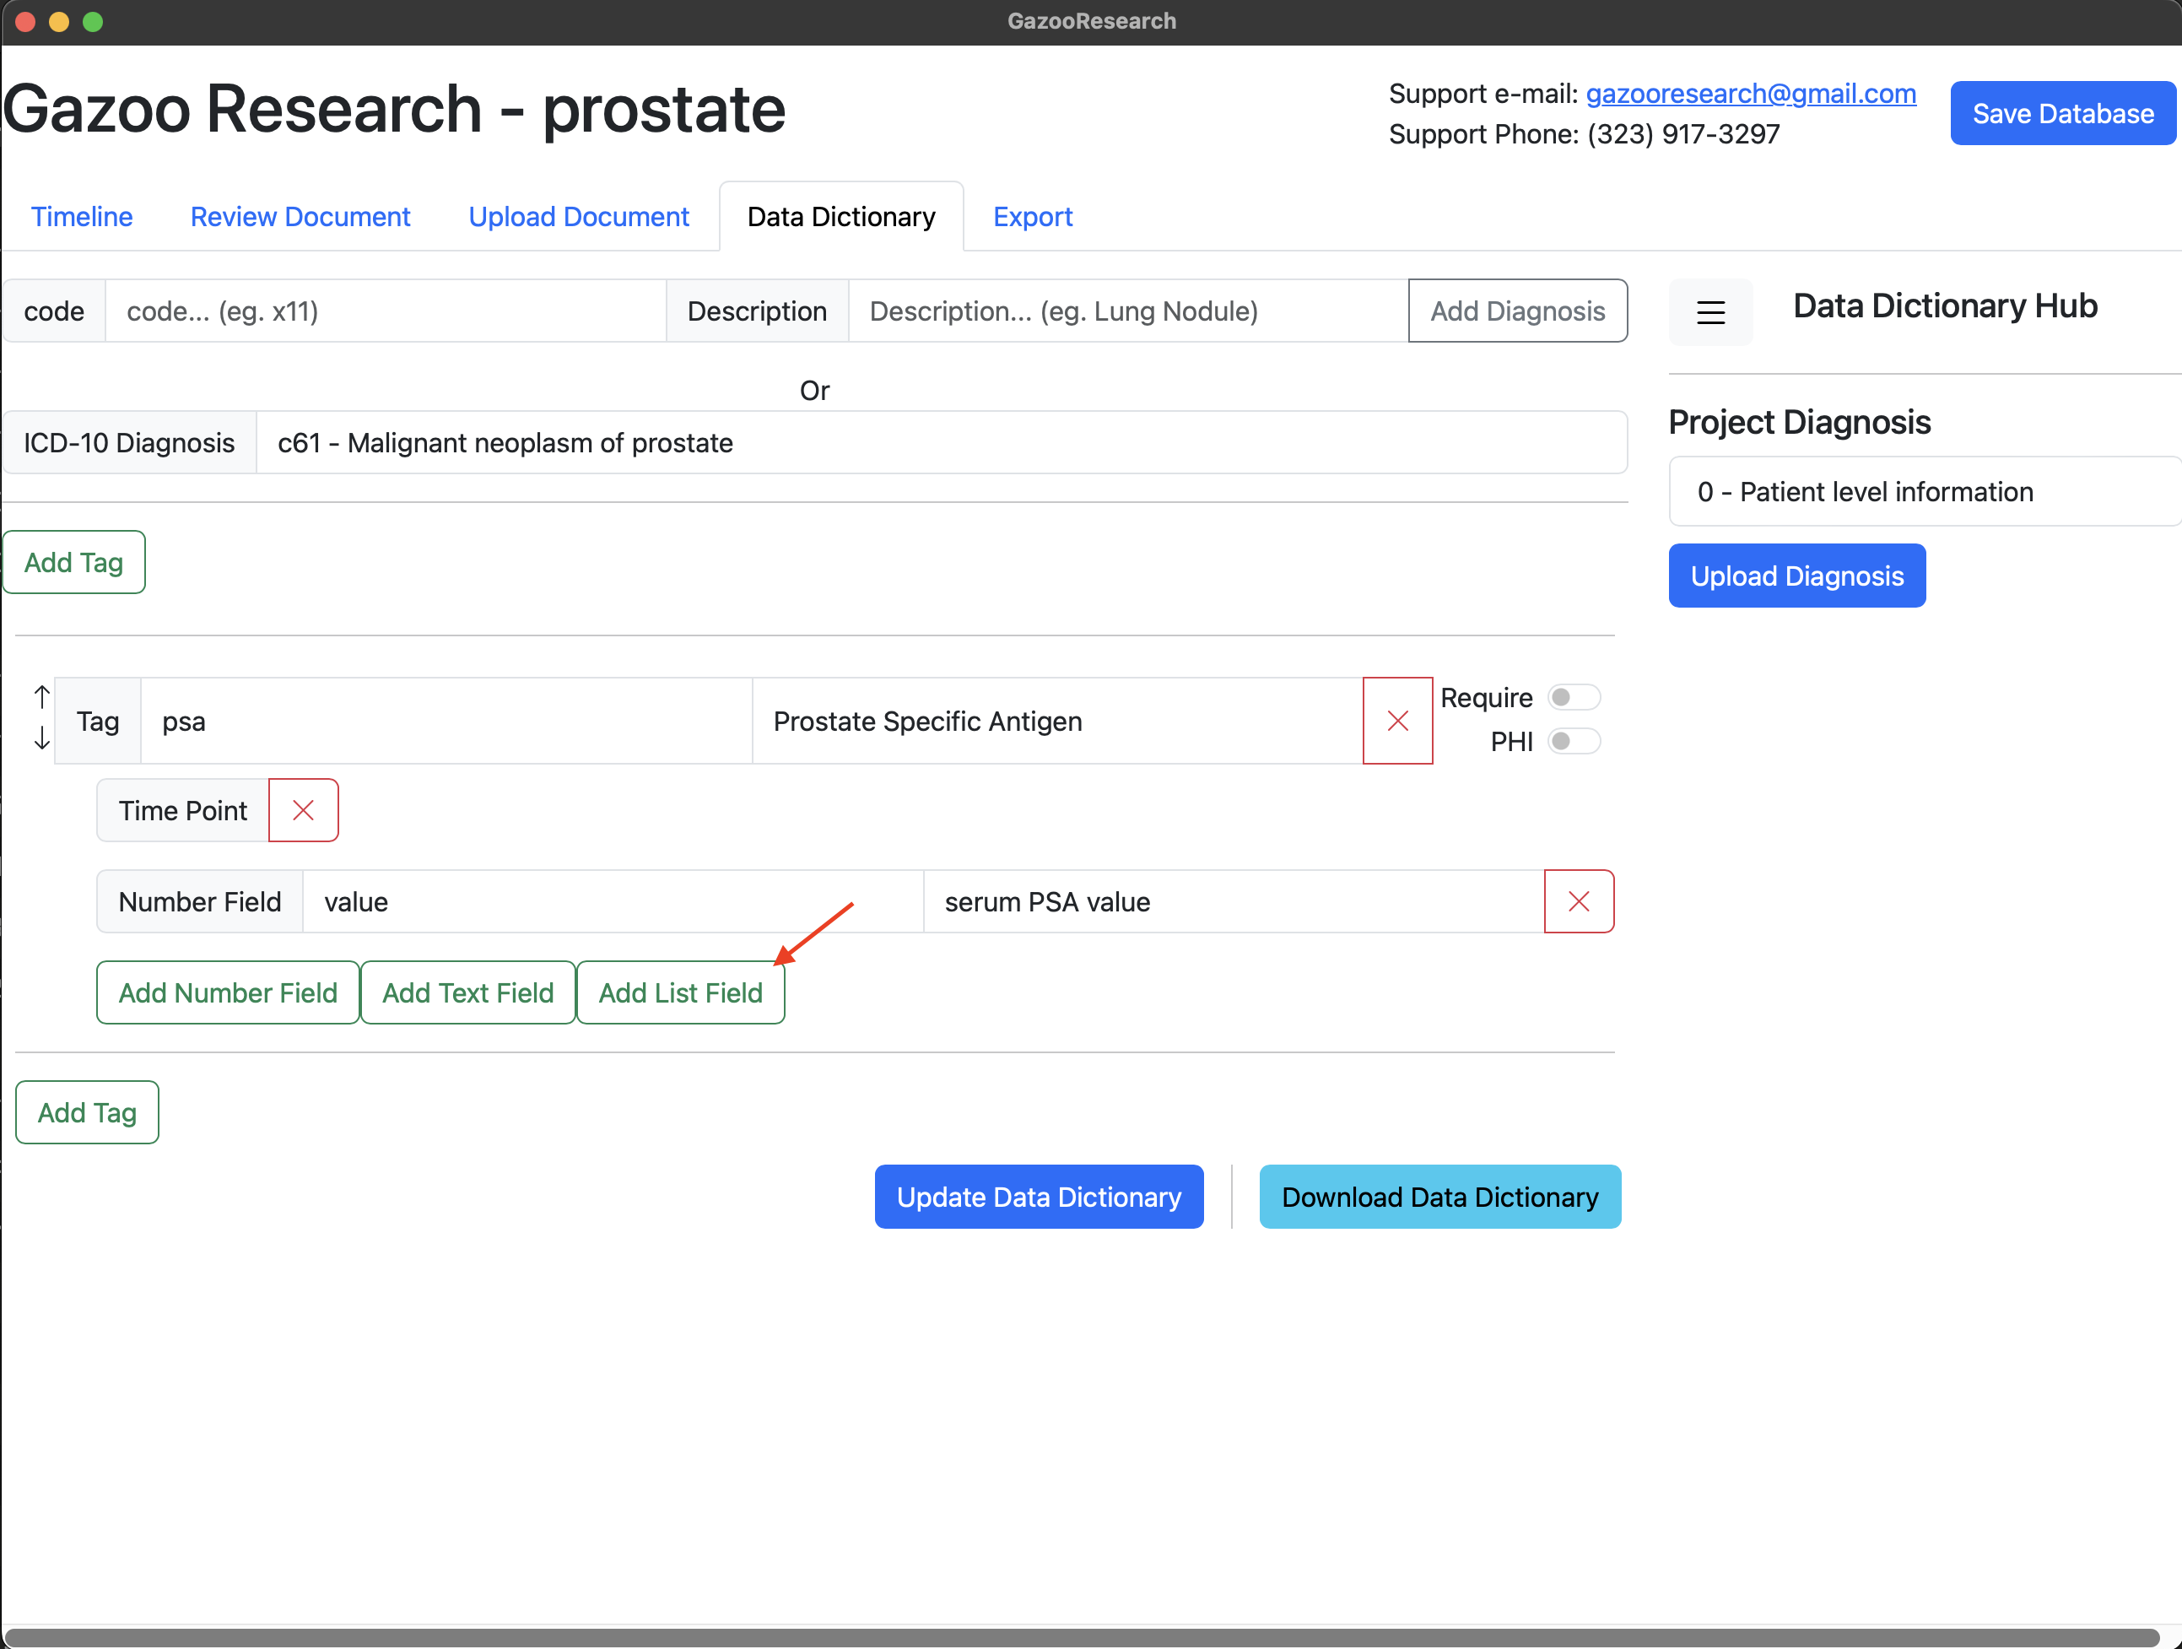2182x1649 pixels.
Task: Open the Export tab
Action: coord(1032,216)
